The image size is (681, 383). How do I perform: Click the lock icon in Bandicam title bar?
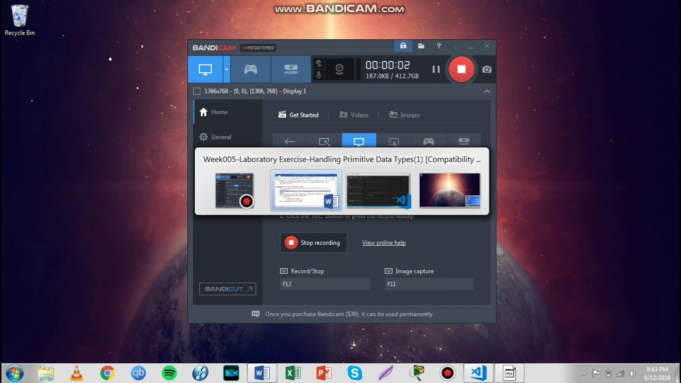403,46
